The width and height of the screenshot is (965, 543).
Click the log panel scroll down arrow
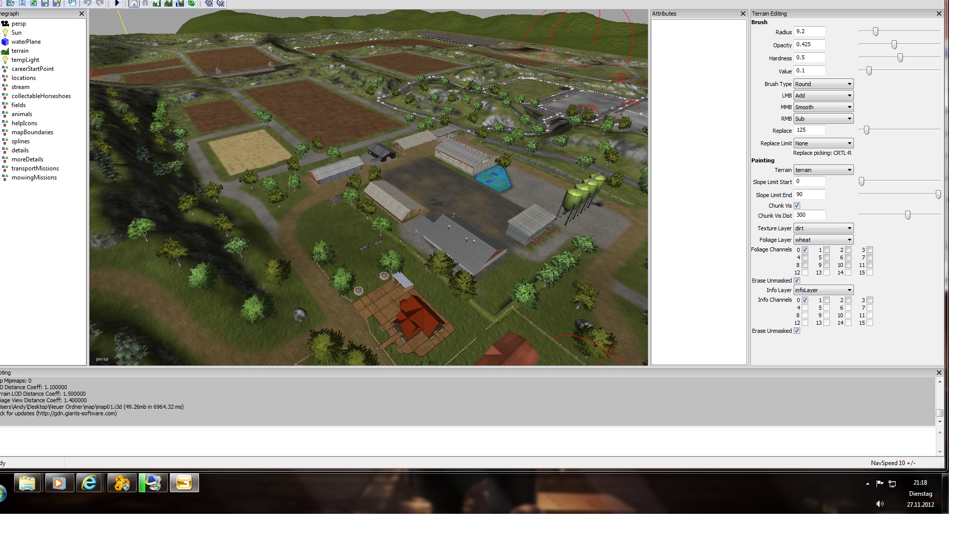click(939, 422)
